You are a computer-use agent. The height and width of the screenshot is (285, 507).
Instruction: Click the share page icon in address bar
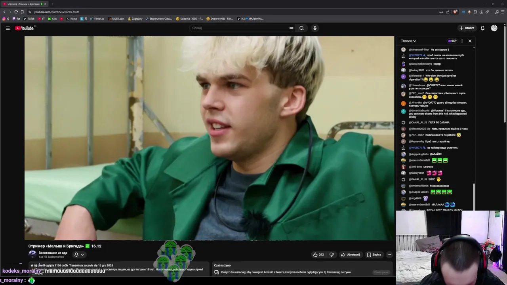click(x=448, y=12)
